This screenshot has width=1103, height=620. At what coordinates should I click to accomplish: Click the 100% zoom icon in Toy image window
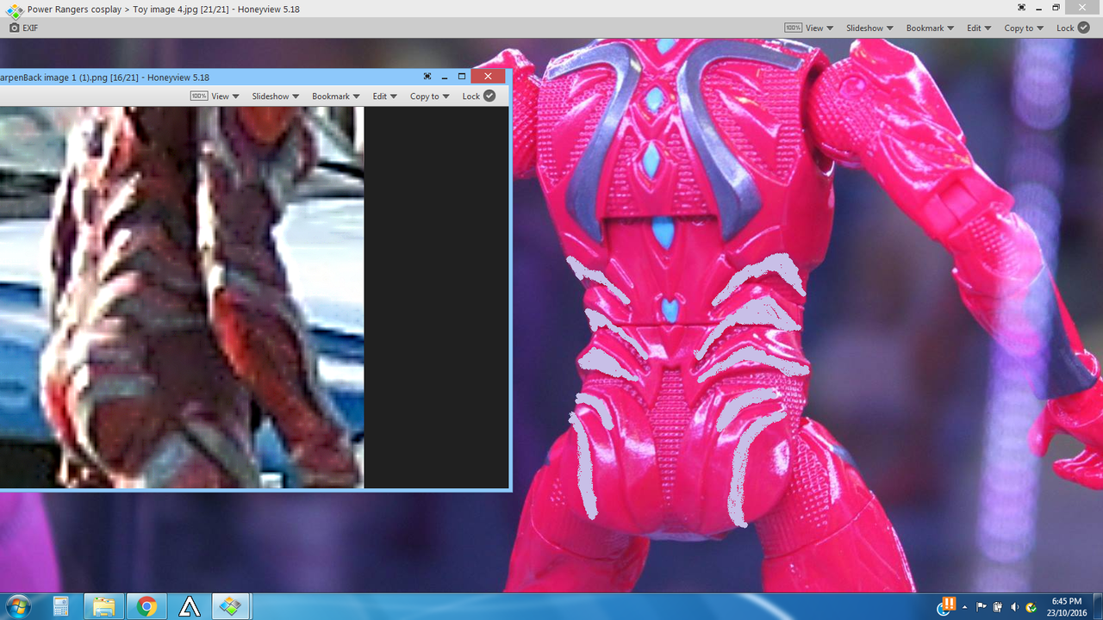(793, 28)
